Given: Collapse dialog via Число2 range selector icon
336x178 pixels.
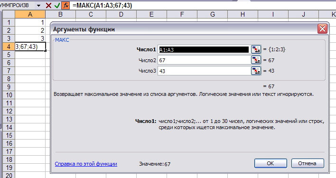Looking at the screenshot, I should coord(256,60).
